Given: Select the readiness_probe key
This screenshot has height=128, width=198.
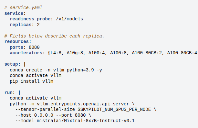Looking at the screenshot, I should tap(30, 19).
